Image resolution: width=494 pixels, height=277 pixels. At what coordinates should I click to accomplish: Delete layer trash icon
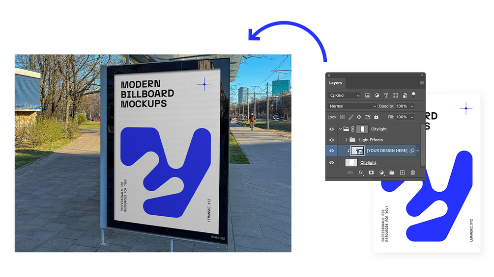pyautogui.click(x=413, y=173)
